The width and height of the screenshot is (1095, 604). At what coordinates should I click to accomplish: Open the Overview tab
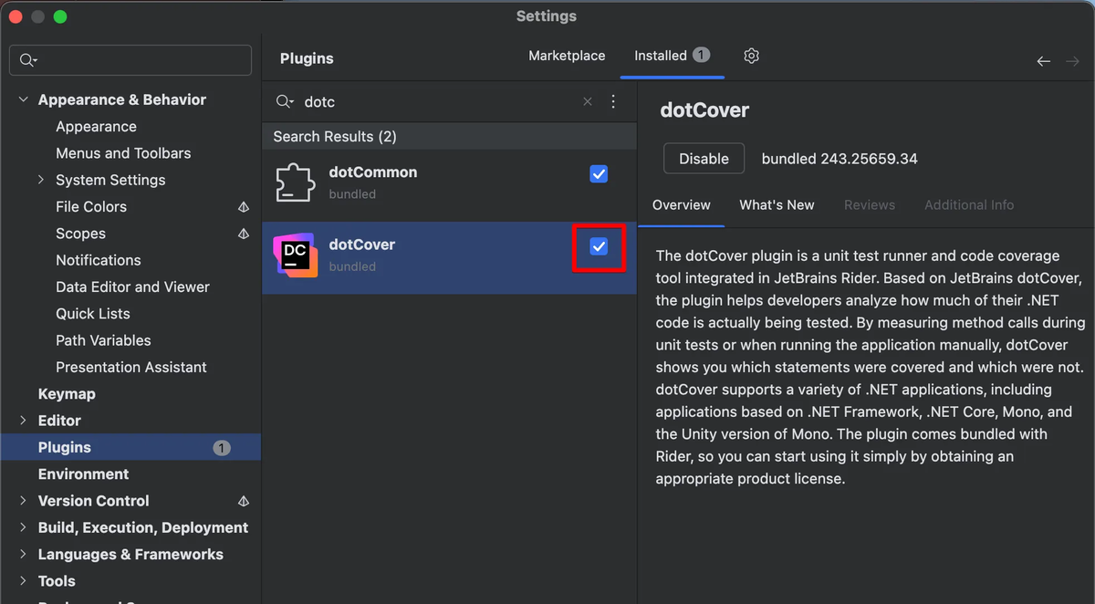click(681, 205)
